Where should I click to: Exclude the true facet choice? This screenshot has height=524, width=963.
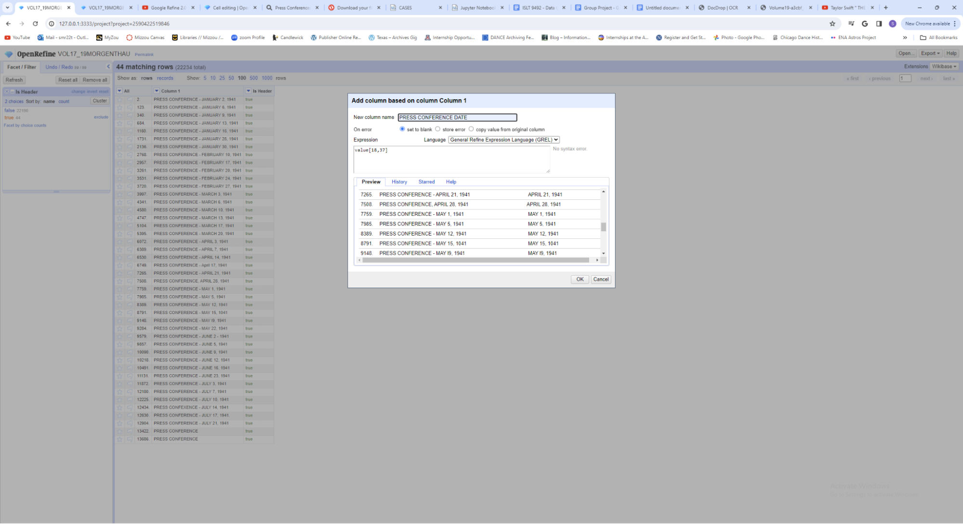tap(101, 117)
